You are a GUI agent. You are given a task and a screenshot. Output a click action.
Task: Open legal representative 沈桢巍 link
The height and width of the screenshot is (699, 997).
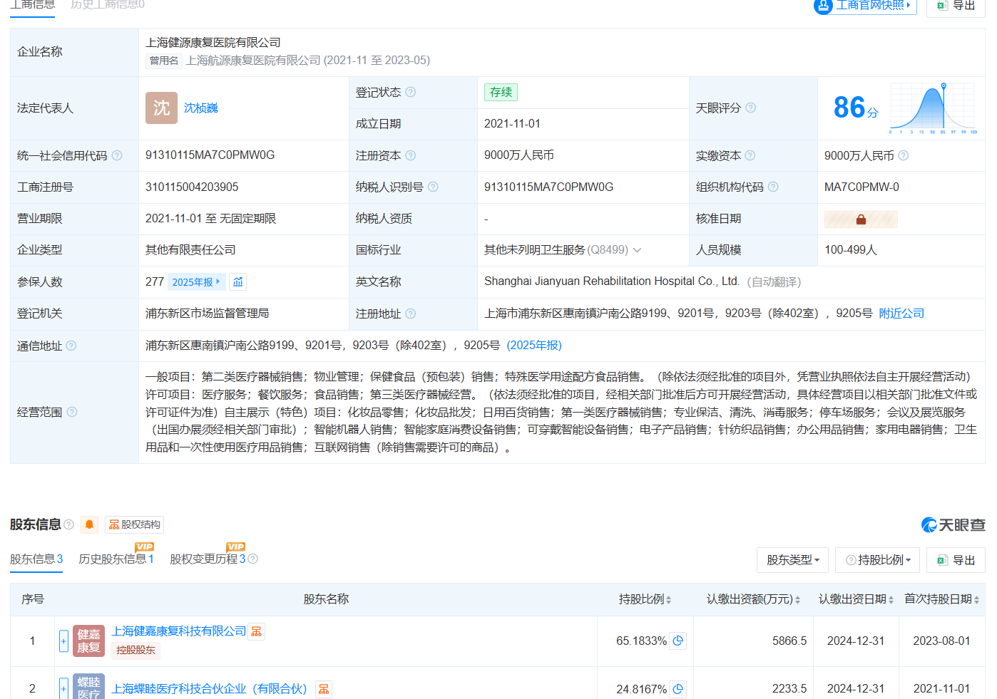(200, 108)
